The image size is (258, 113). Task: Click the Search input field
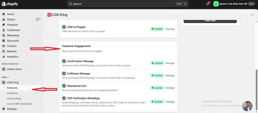(121, 4)
